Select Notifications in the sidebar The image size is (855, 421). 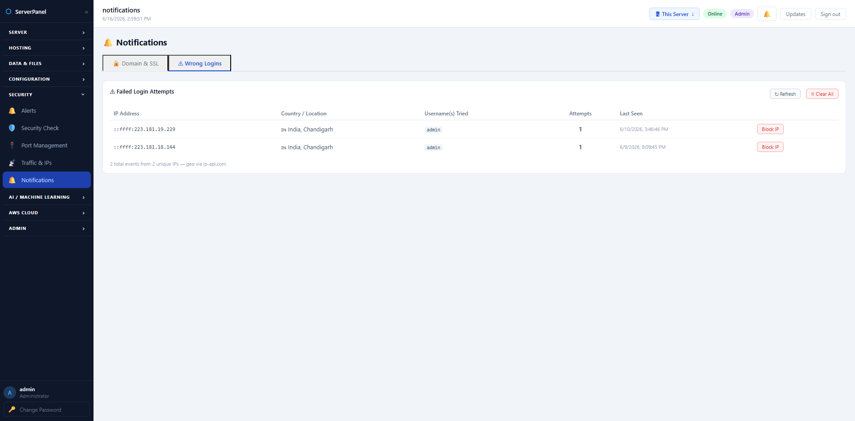click(x=47, y=180)
